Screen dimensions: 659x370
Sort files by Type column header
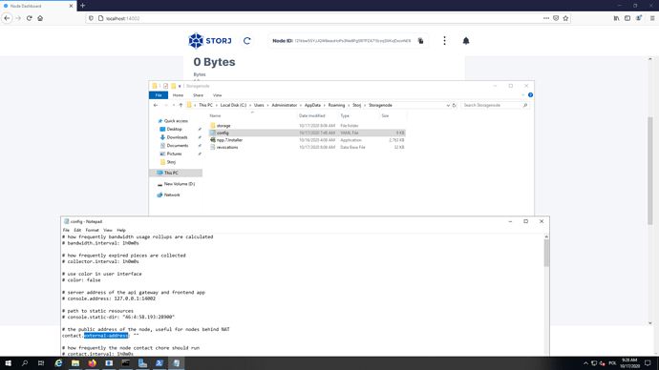pos(345,115)
